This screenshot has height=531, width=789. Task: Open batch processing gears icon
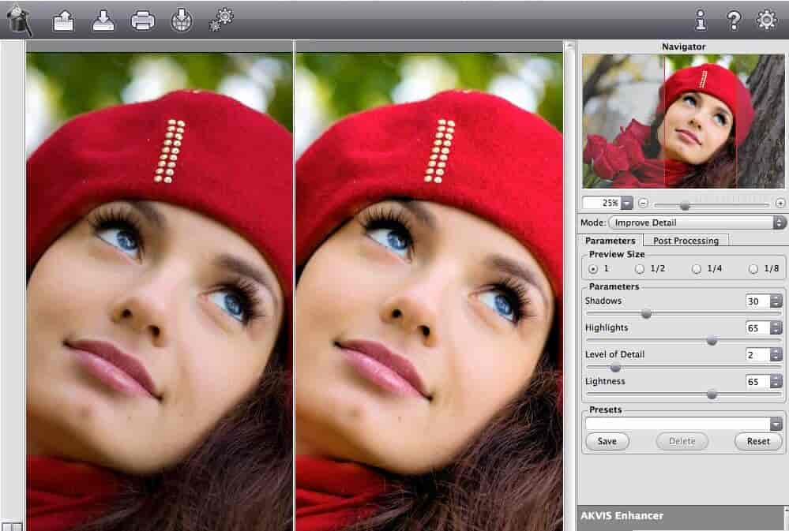pyautogui.click(x=220, y=21)
